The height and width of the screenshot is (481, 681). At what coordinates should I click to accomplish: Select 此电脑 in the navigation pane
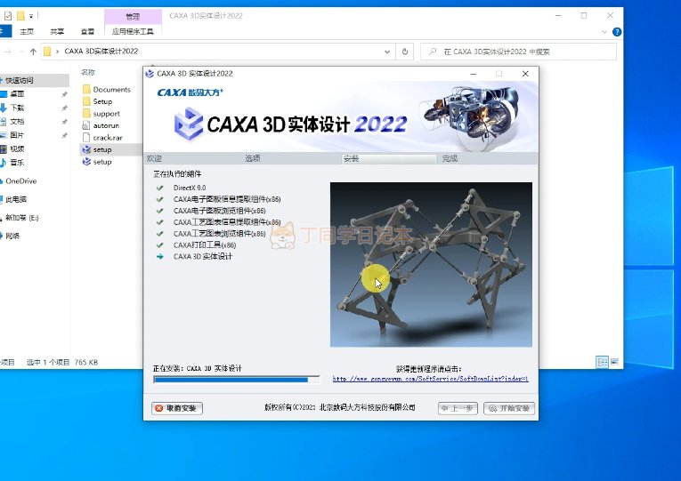[16, 199]
